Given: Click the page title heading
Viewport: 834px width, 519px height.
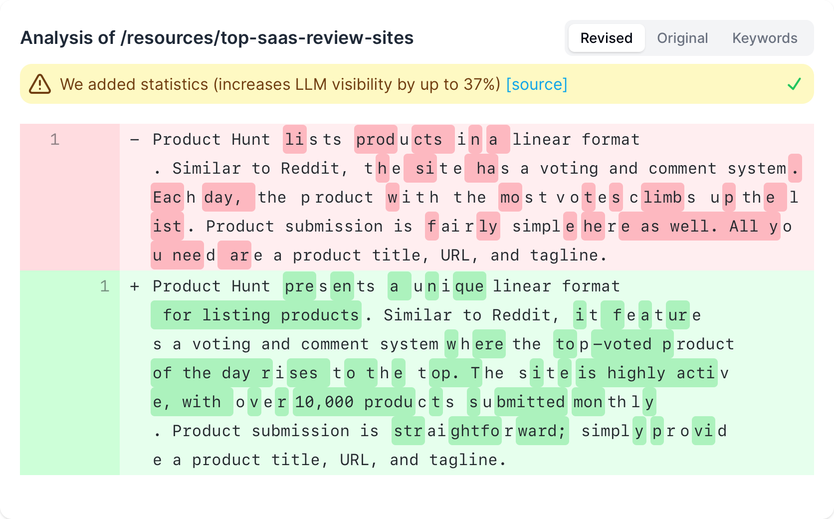Looking at the screenshot, I should [x=217, y=38].
